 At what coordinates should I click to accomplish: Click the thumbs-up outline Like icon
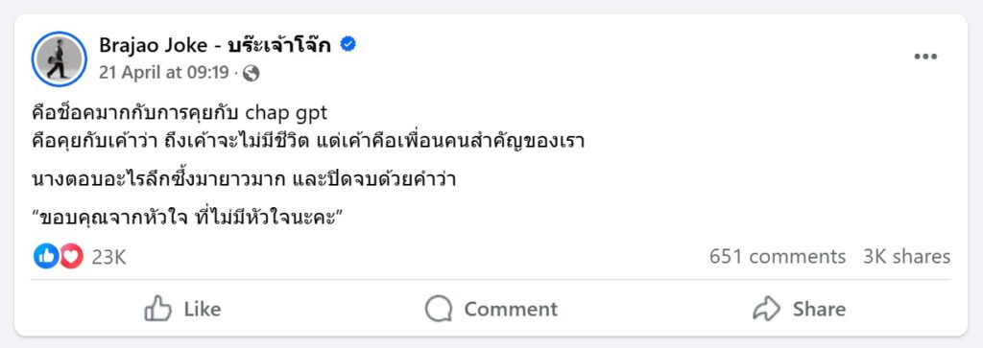pyautogui.click(x=157, y=309)
